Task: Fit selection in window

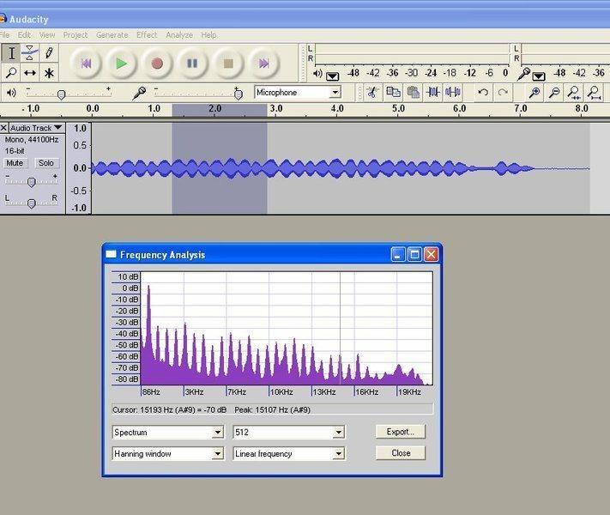Action: (574, 92)
